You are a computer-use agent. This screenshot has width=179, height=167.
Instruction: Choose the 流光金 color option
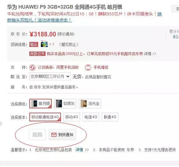(x=90, y=103)
